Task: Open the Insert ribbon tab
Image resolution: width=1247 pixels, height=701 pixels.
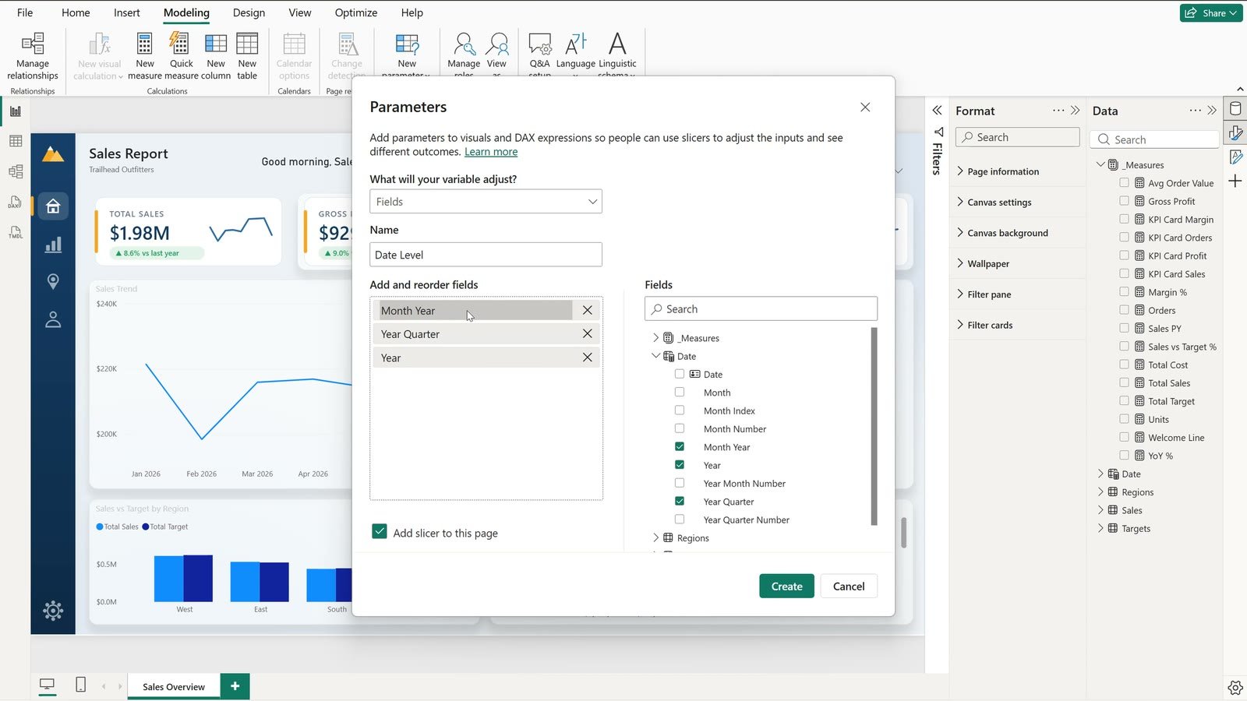Action: [x=127, y=12]
